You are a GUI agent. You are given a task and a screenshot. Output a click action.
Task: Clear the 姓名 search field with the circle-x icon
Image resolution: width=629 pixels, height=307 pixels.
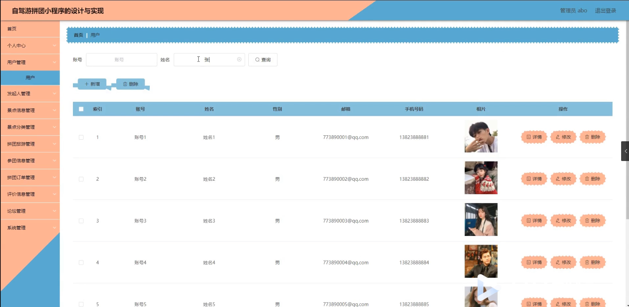239,60
